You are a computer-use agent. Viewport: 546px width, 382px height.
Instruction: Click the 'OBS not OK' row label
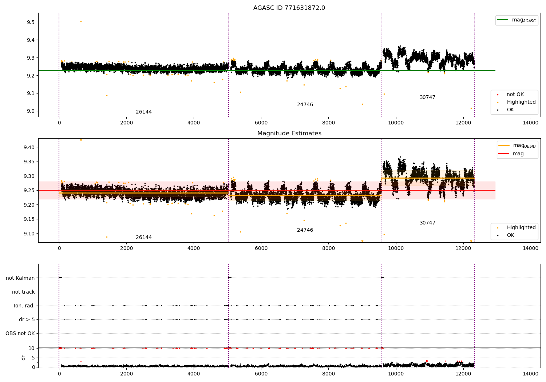coord(20,333)
